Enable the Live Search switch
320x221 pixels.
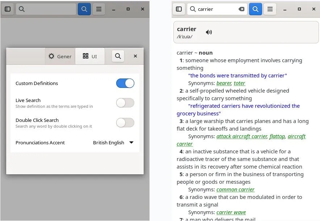(x=125, y=103)
